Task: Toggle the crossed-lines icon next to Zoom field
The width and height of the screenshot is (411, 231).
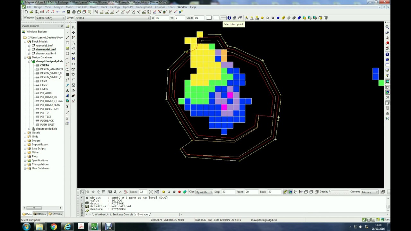Action: pos(151,192)
